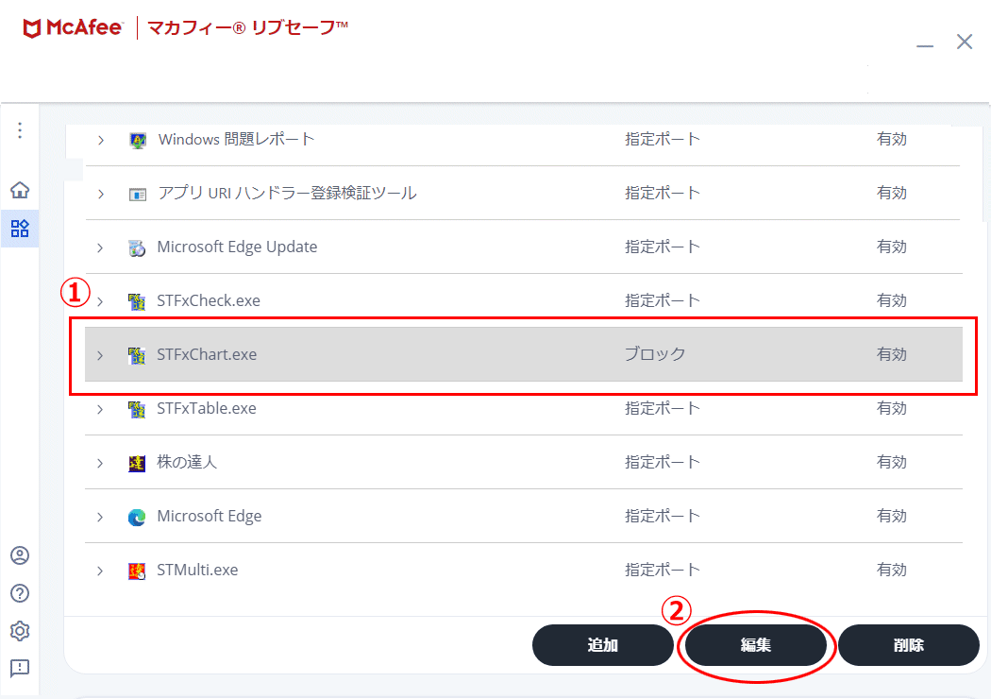Open the feedback speech bubble icon
This screenshot has width=991, height=699.
(20, 668)
